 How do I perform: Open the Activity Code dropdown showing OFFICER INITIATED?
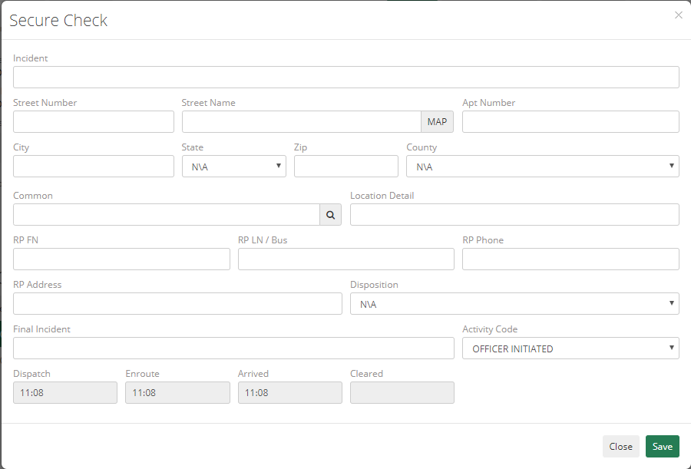570,348
